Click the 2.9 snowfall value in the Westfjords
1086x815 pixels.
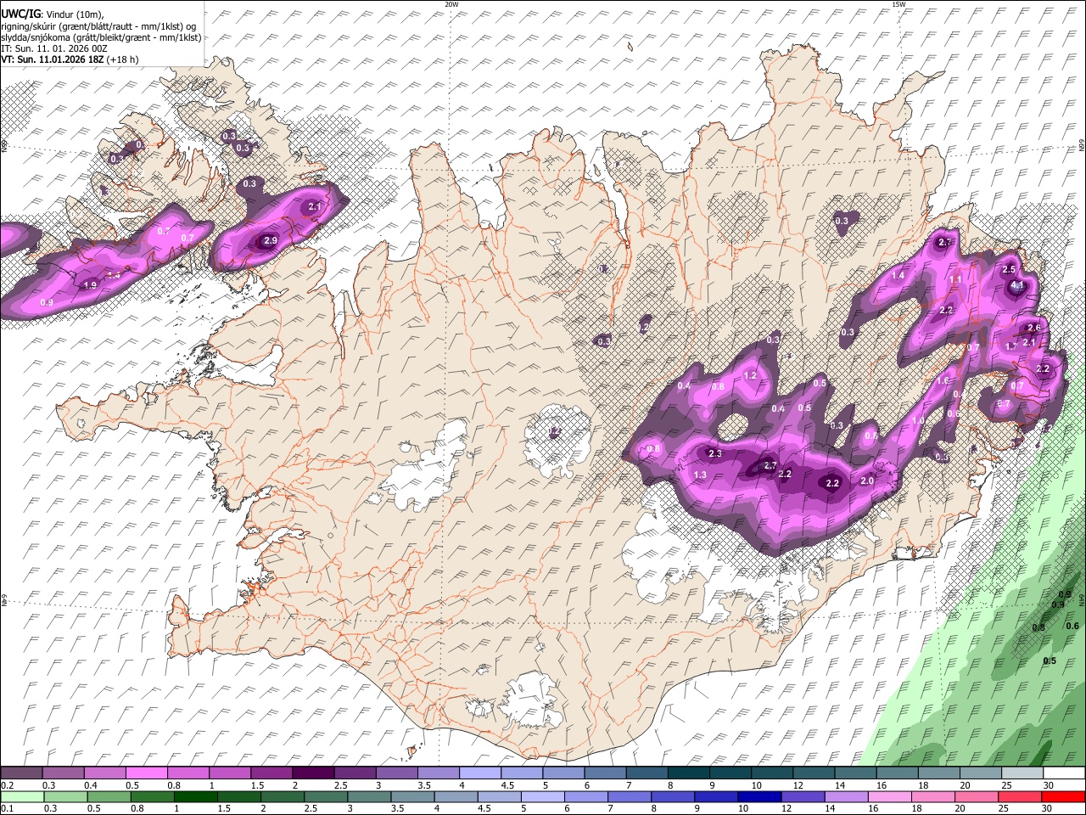tap(271, 241)
